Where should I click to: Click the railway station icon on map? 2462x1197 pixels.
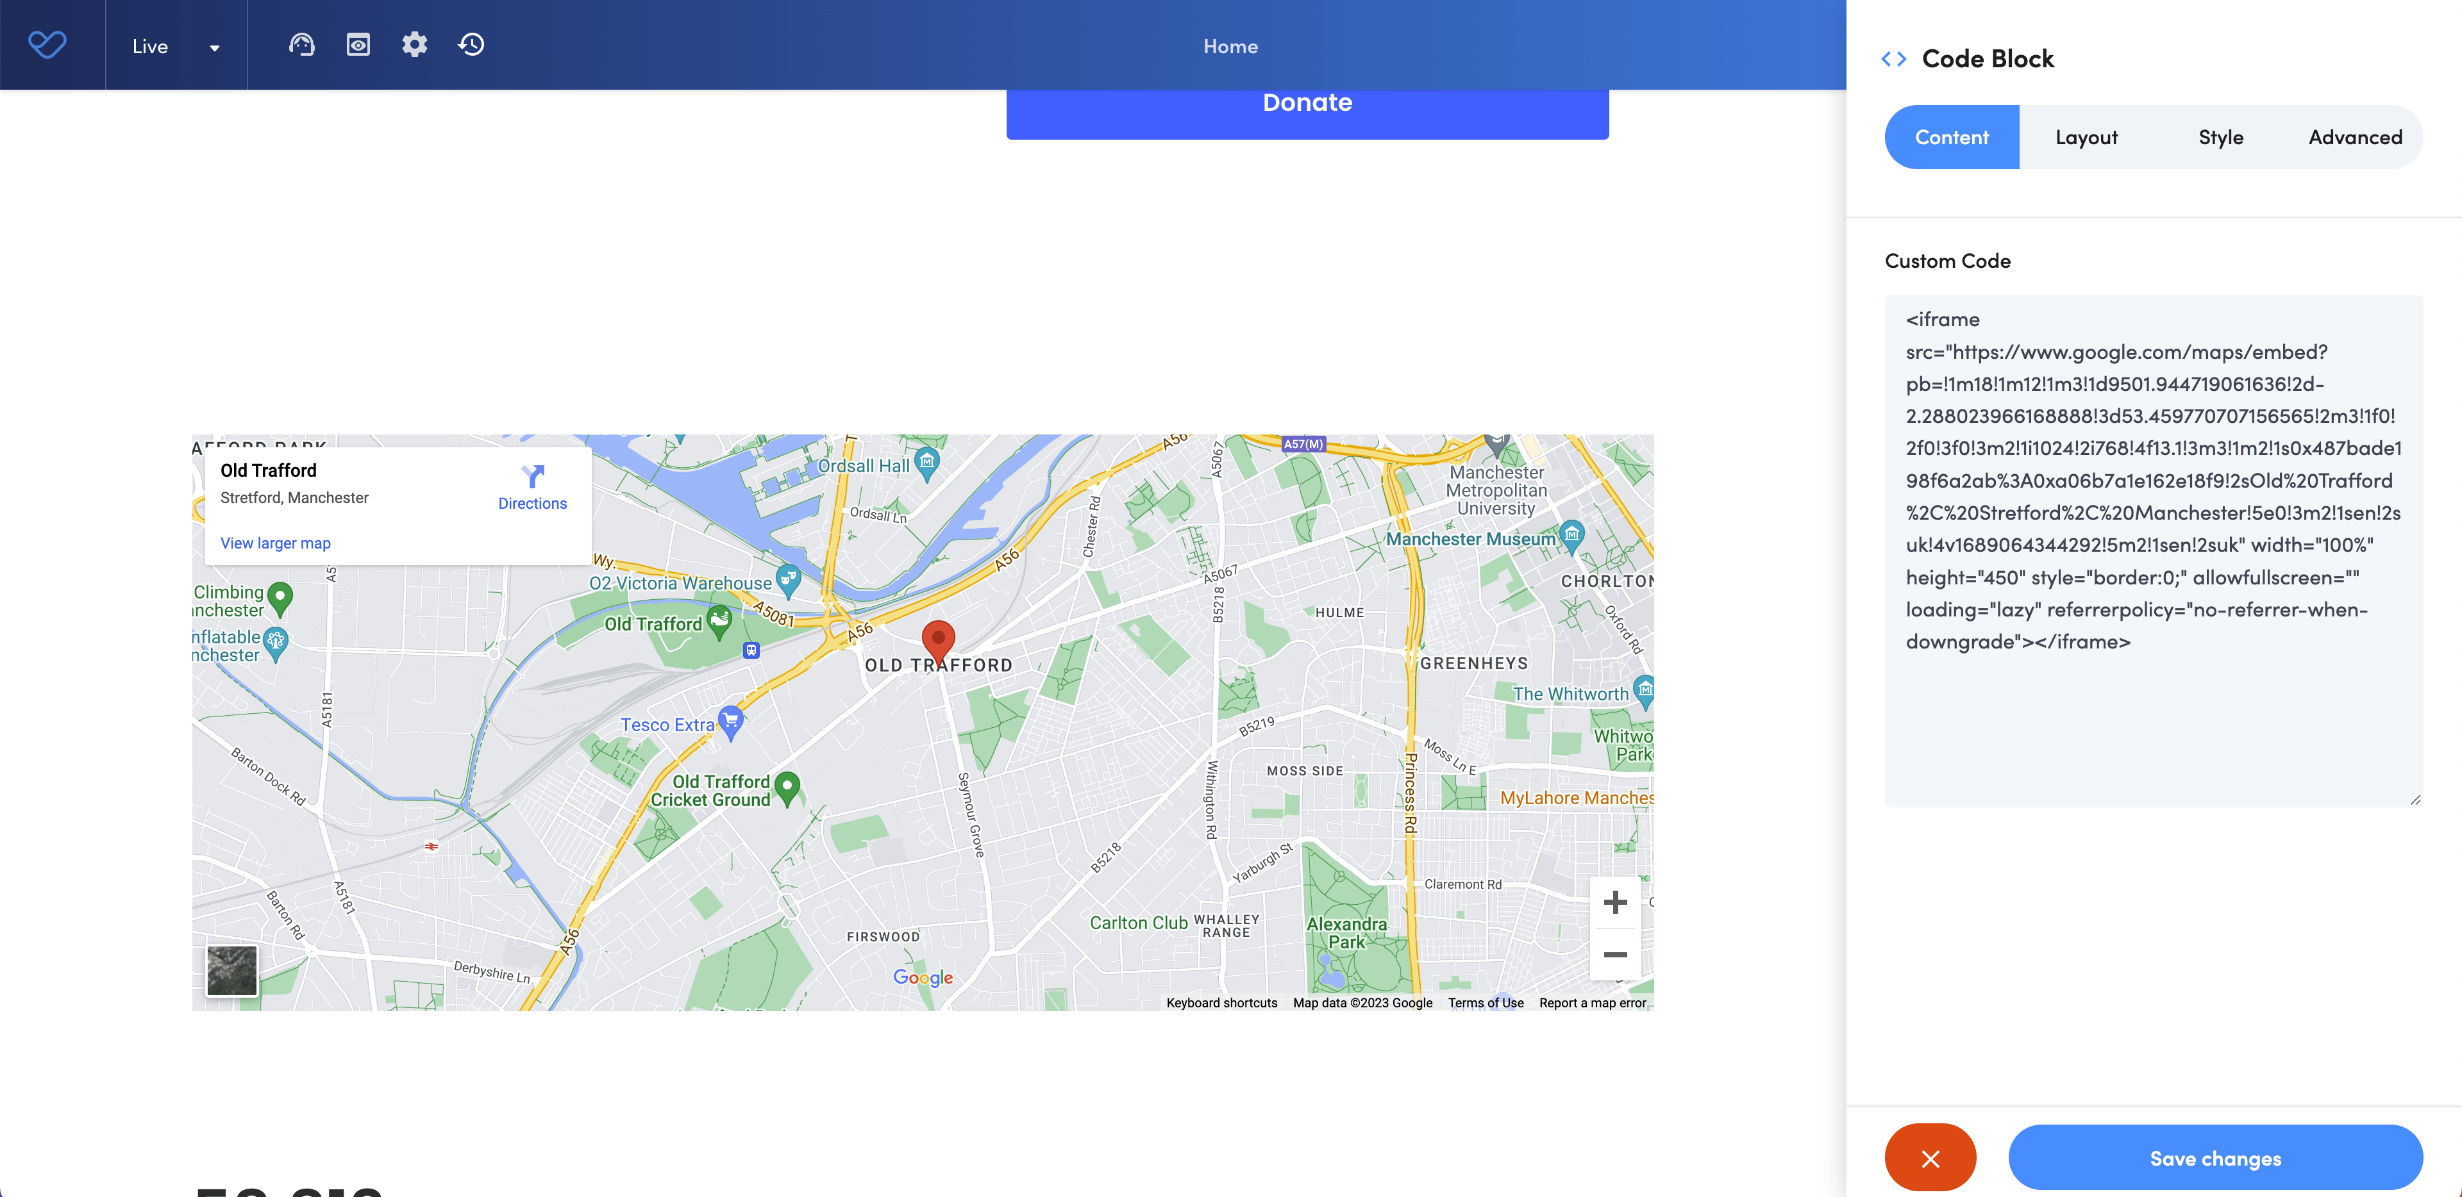(431, 845)
